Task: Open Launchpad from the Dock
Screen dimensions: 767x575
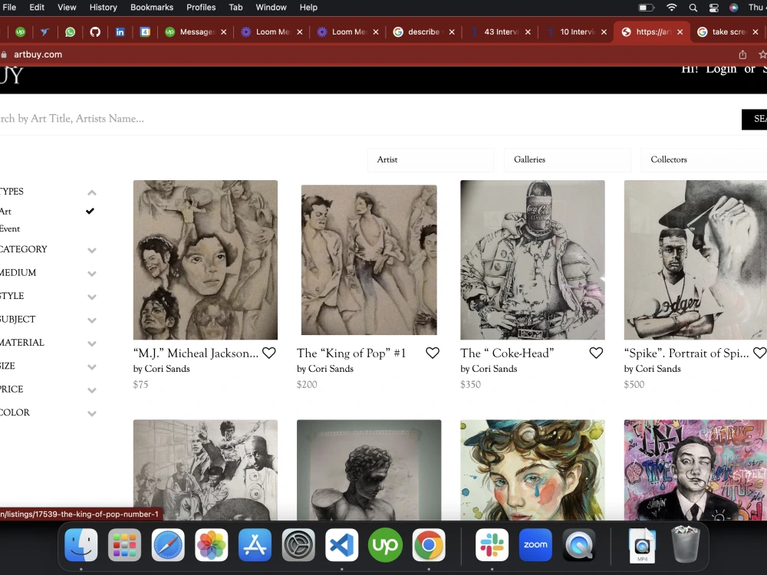Action: [x=124, y=544]
